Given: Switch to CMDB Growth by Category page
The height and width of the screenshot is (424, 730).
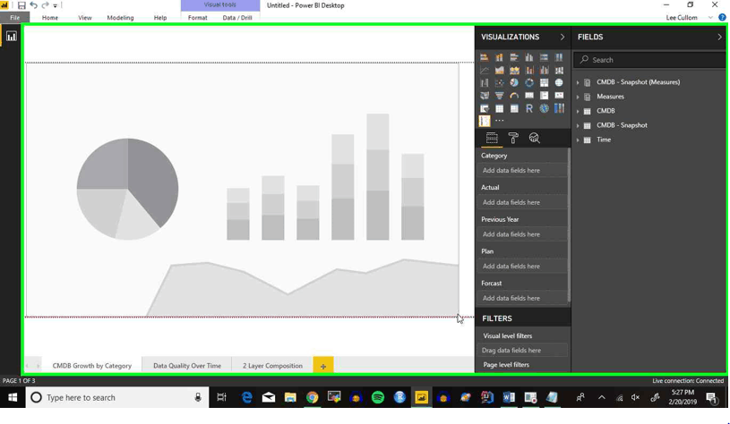Looking at the screenshot, I should tap(91, 366).
